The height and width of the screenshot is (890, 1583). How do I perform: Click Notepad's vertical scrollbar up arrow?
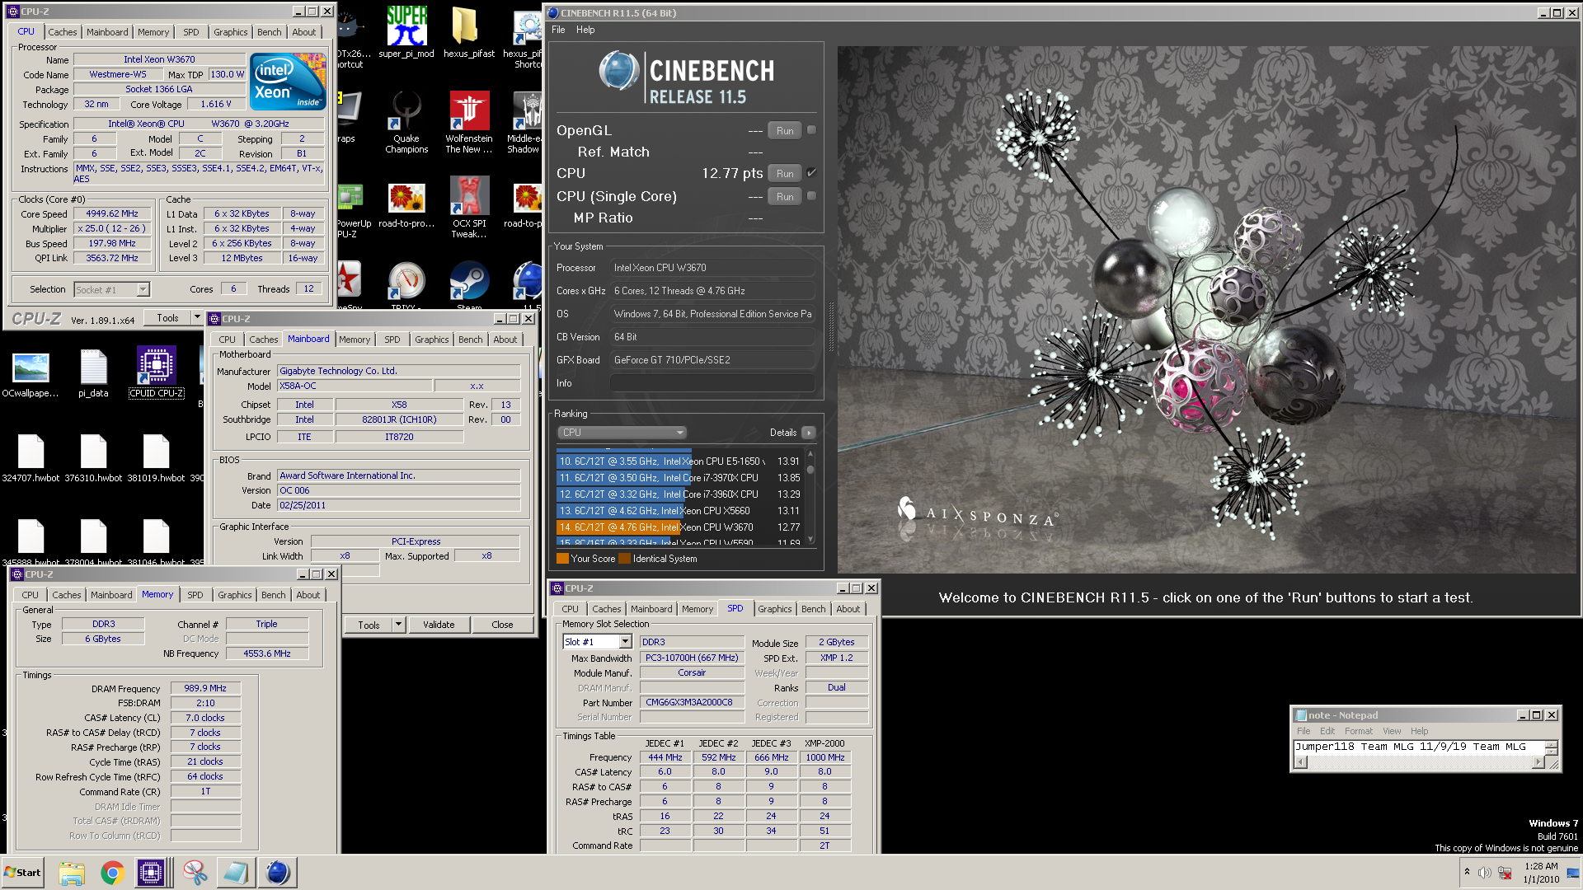pyautogui.click(x=1551, y=744)
